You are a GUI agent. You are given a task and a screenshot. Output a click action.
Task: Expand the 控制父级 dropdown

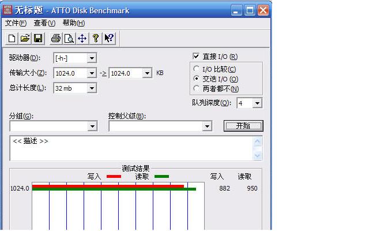pyautogui.click(x=207, y=126)
